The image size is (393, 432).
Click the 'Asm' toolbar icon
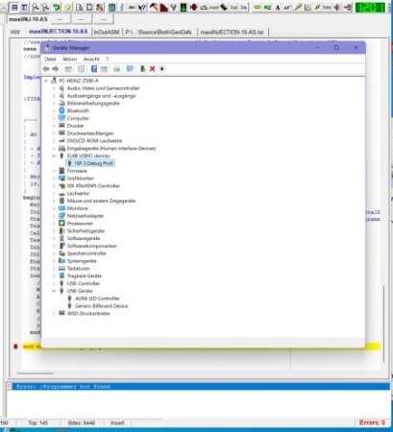(x=213, y=7)
